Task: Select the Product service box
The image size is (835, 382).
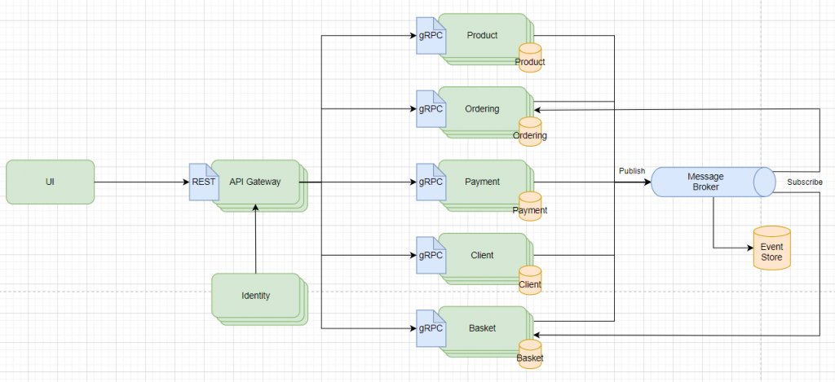Action: pos(486,39)
